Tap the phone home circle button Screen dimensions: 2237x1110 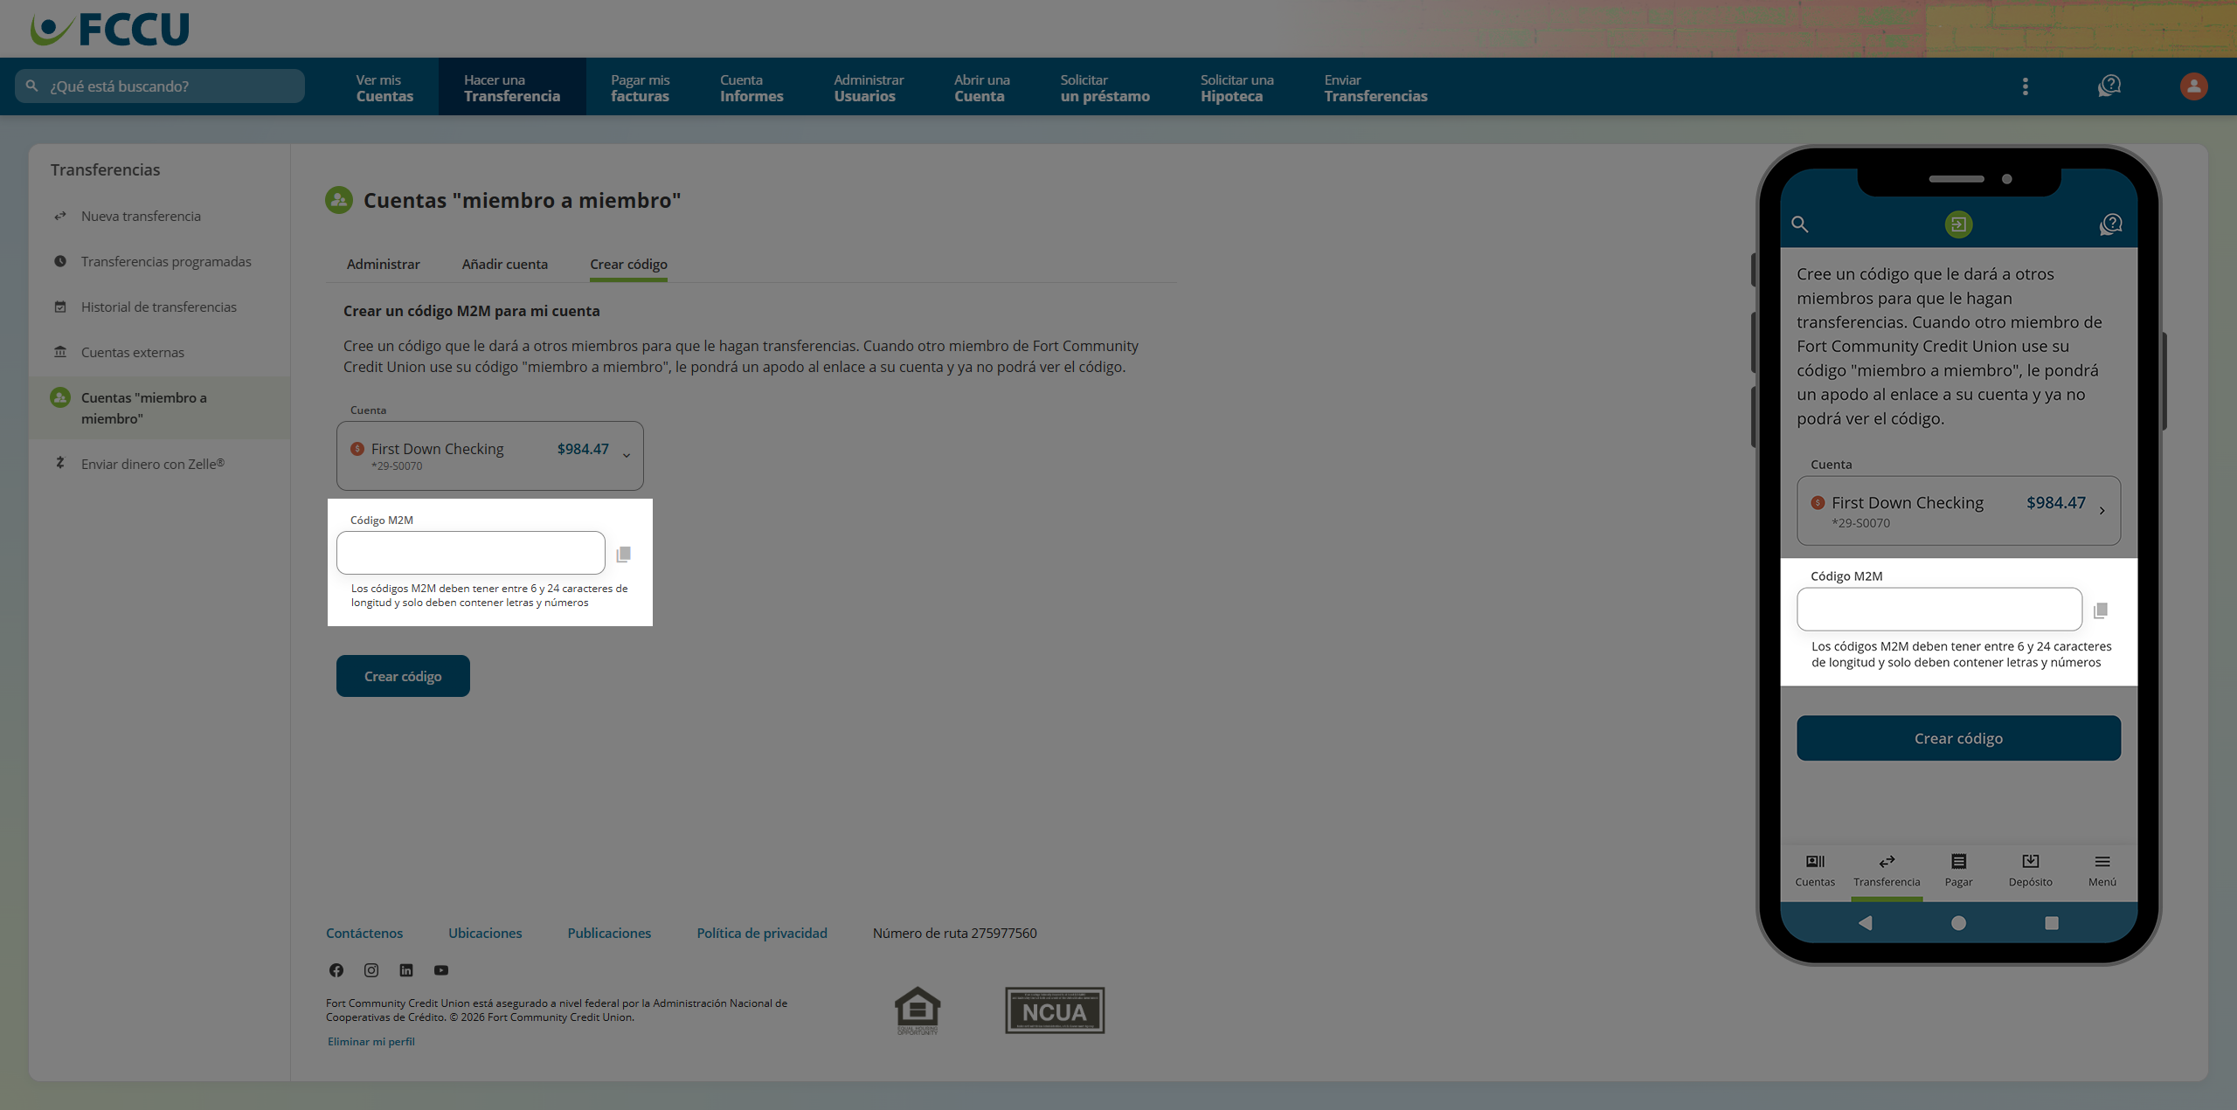click(1958, 922)
